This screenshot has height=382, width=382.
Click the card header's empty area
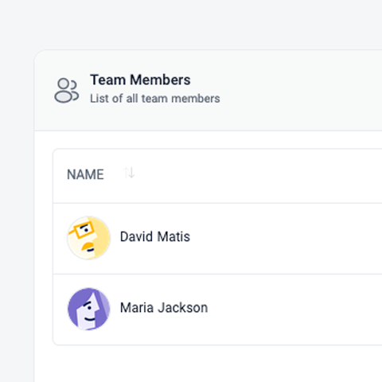click(300, 90)
